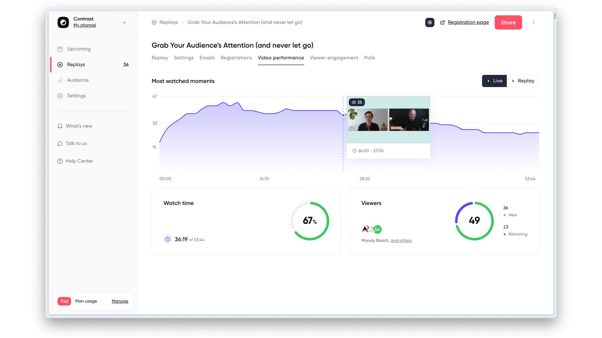Click the What's new bell icon
This screenshot has height=338, width=602.
pos(60,126)
